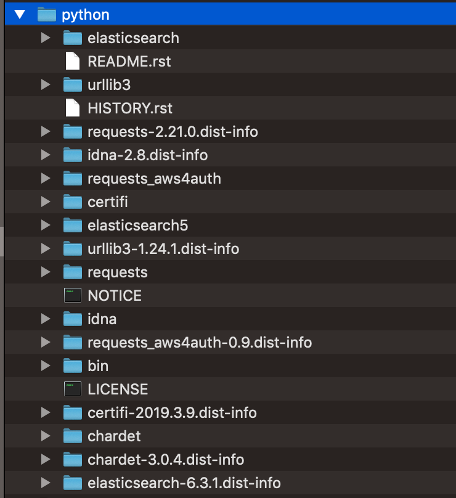Image resolution: width=456 pixels, height=498 pixels.
Task: Click the NOTICE executable file icon
Action: (x=73, y=295)
